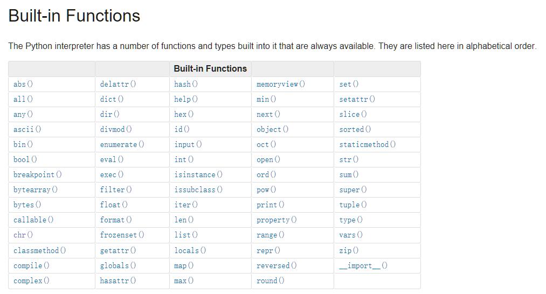The width and height of the screenshot is (546, 294).
Task: Select the locals() link
Action: 190,250
